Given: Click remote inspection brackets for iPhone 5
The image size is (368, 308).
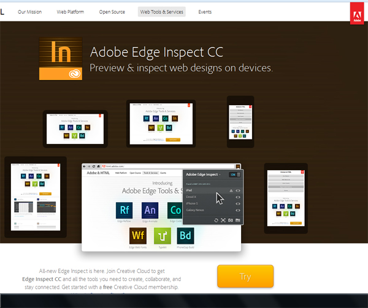Looking at the screenshot, I should [238, 203].
